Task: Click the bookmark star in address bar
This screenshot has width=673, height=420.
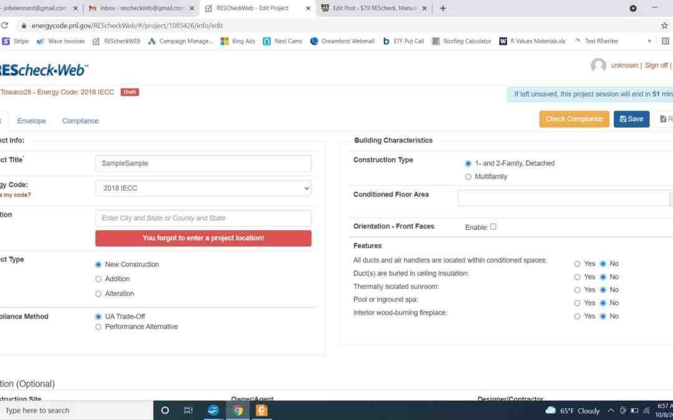Action: (664, 26)
